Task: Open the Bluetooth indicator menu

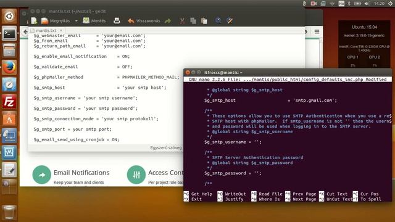Action: coord(349,4)
